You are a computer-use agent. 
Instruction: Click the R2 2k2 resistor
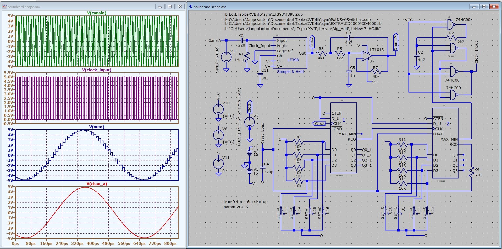451,38
